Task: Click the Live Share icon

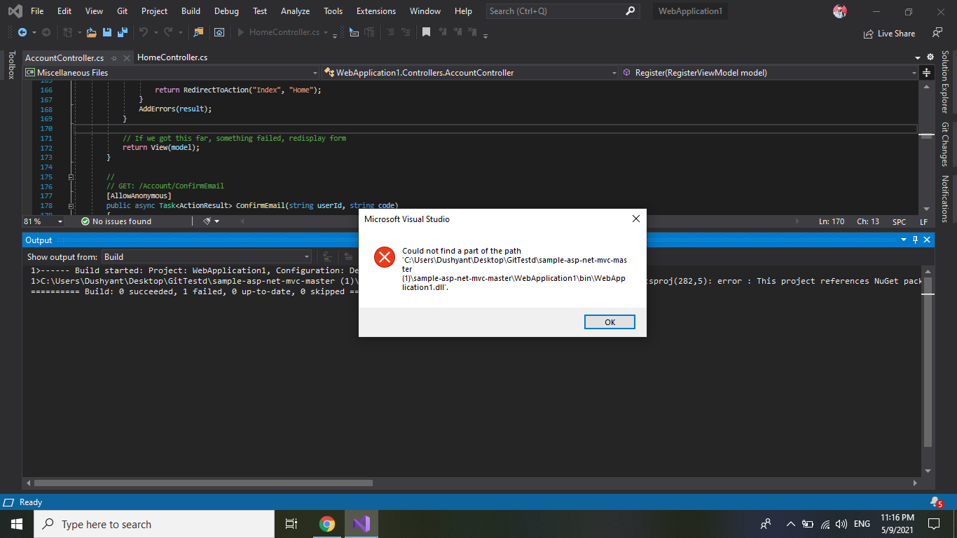Action: [869, 33]
